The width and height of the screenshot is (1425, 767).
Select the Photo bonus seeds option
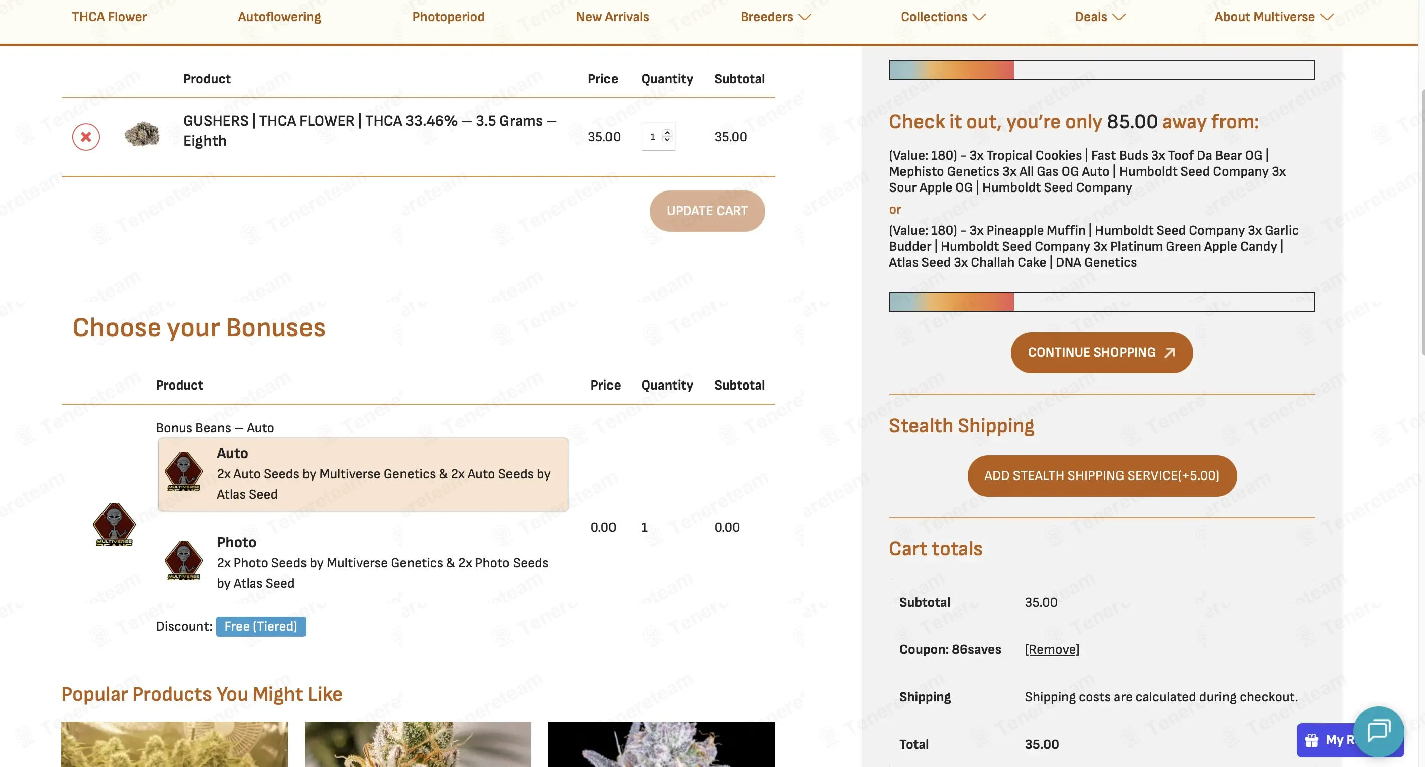point(363,563)
